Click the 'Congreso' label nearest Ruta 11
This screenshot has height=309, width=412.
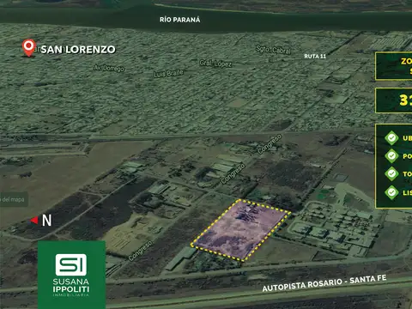[270, 144]
